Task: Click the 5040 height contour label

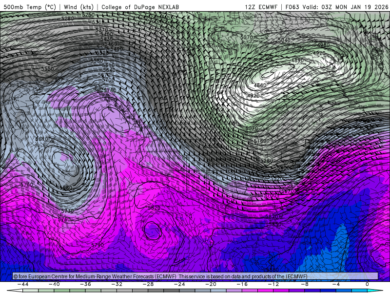Action: [x=284, y=40]
